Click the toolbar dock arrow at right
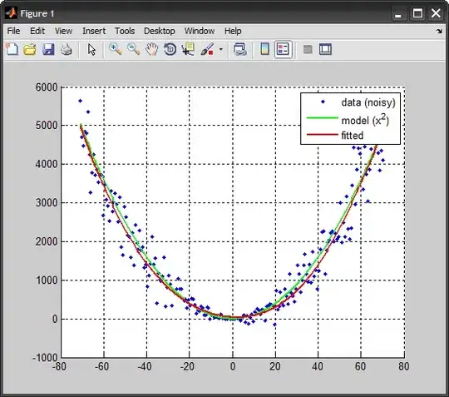This screenshot has width=449, height=397. point(439,31)
